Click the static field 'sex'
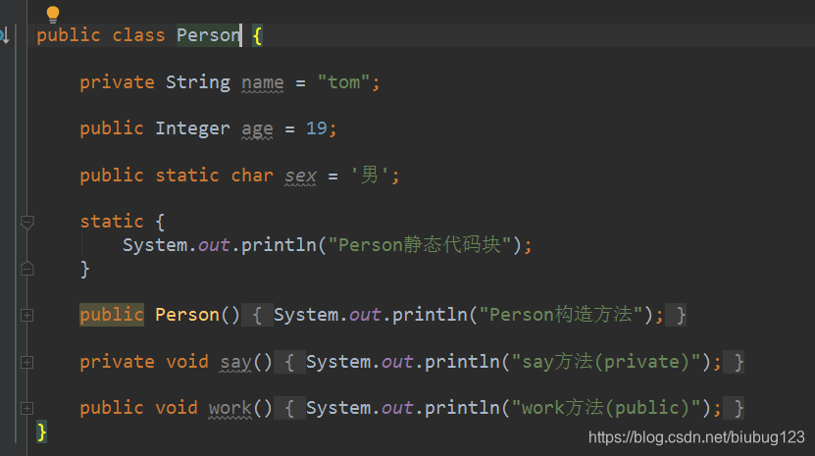 300,176
